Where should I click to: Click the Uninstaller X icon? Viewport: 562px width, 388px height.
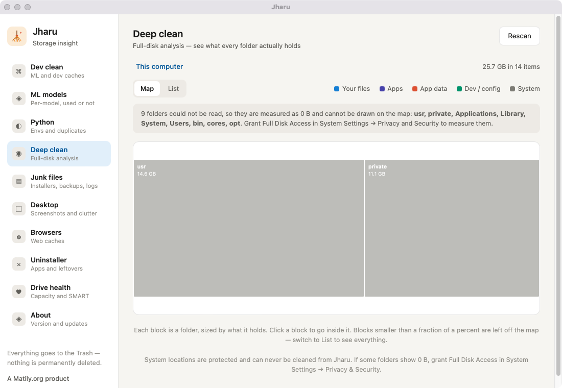18,264
